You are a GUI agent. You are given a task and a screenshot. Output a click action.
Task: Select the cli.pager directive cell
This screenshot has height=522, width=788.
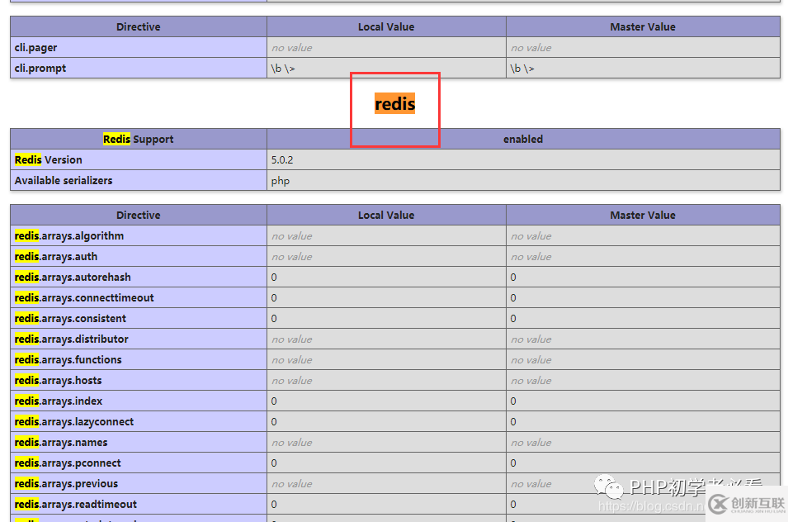(x=138, y=47)
